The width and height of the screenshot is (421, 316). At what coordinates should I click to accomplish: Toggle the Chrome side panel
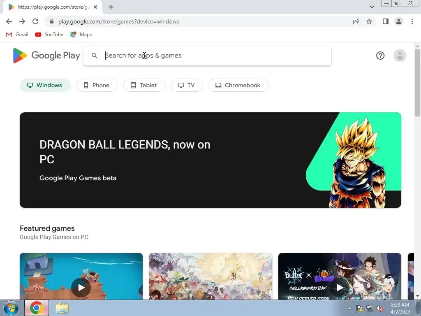click(x=386, y=21)
